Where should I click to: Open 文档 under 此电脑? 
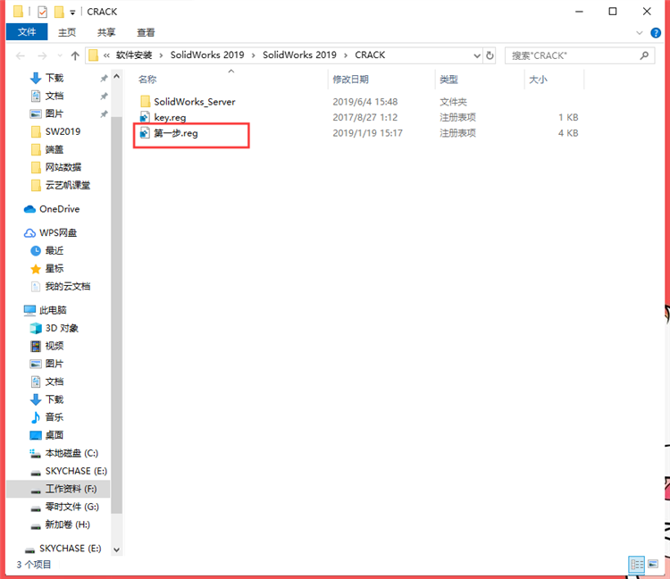pyautogui.click(x=54, y=382)
